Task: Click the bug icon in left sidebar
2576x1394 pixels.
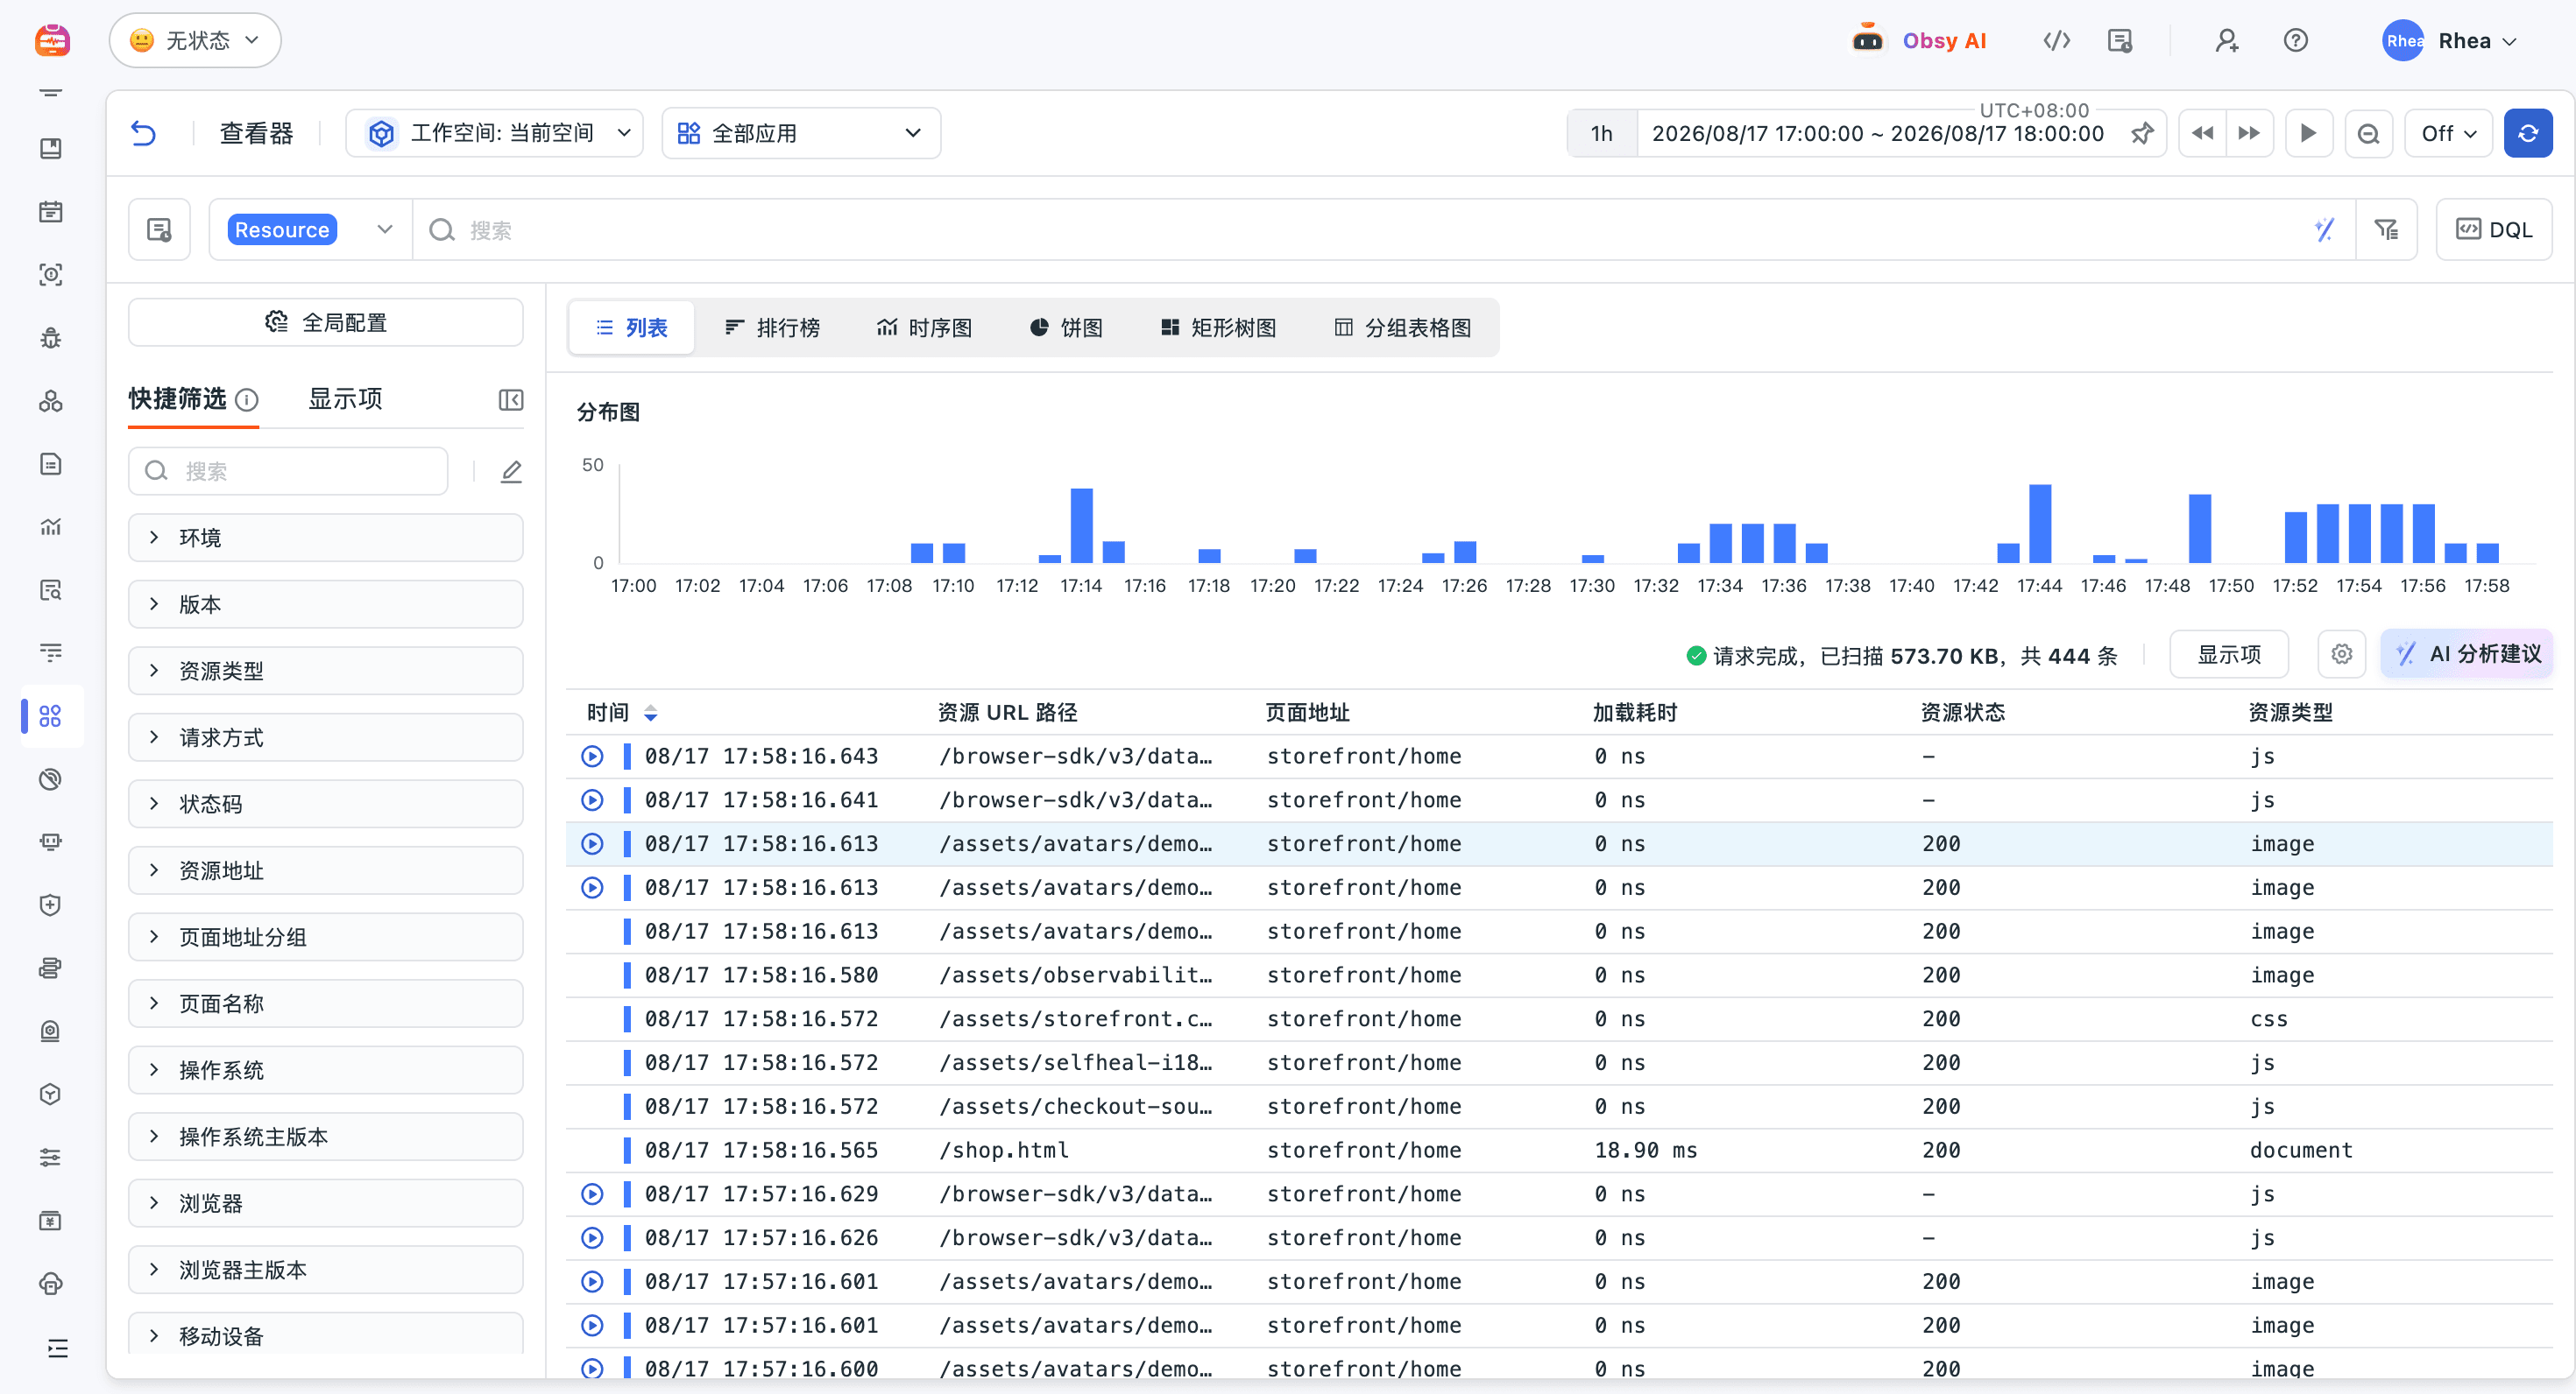Action: (x=51, y=338)
